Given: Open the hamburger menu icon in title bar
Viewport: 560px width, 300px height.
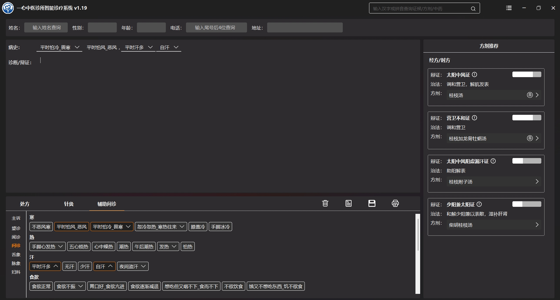Looking at the screenshot, I should (509, 8).
